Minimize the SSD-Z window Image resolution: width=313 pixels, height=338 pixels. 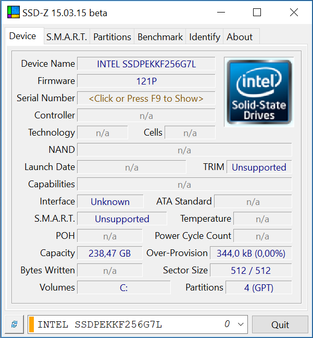point(221,13)
